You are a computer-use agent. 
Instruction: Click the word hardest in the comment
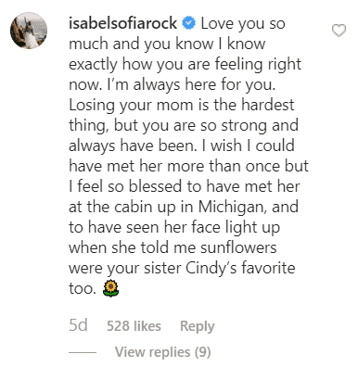click(267, 105)
